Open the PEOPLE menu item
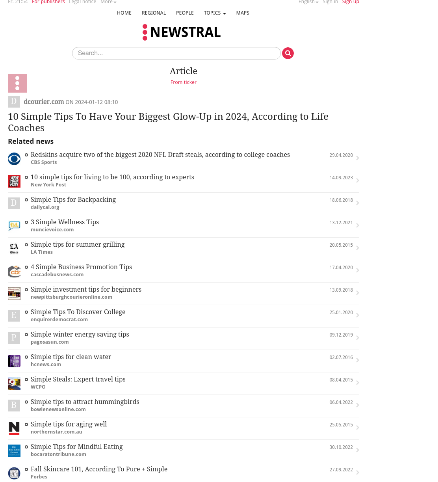 tap(185, 13)
